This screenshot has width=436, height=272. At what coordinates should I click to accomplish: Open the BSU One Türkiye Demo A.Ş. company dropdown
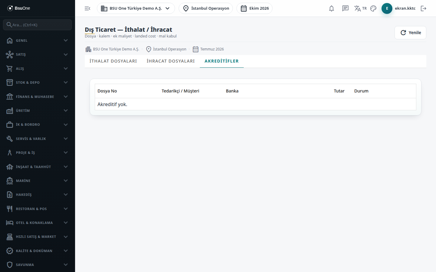[136, 8]
